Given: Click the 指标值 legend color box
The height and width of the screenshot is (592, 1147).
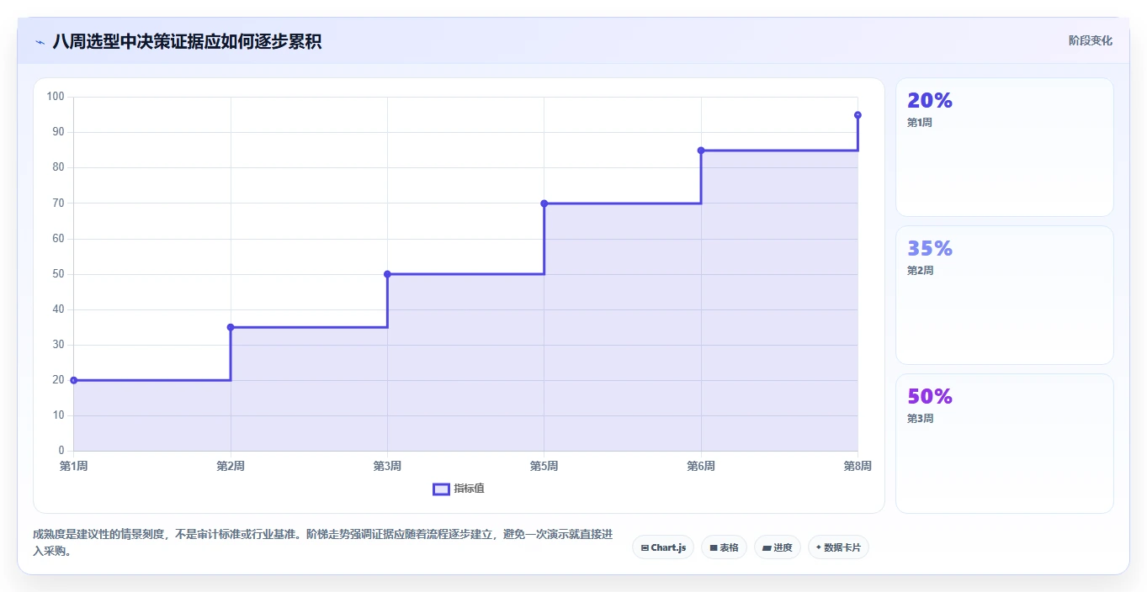Looking at the screenshot, I should [441, 489].
